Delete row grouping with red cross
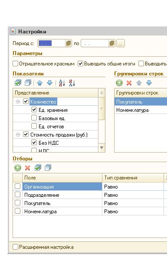The width and height of the screenshot is (167, 267). pos(129,83)
